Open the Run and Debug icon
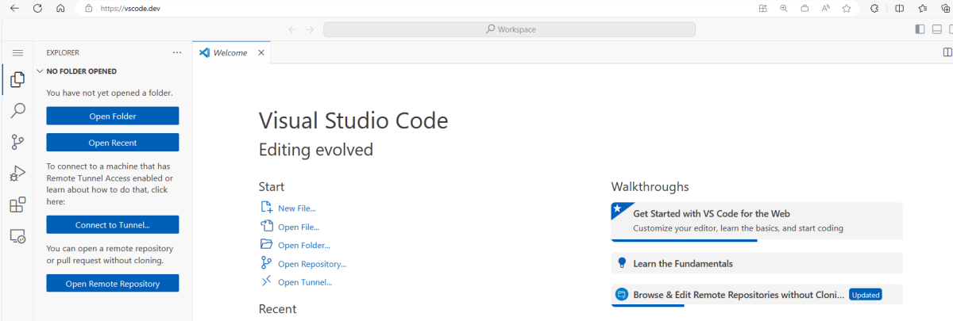953x321 pixels. 17,174
